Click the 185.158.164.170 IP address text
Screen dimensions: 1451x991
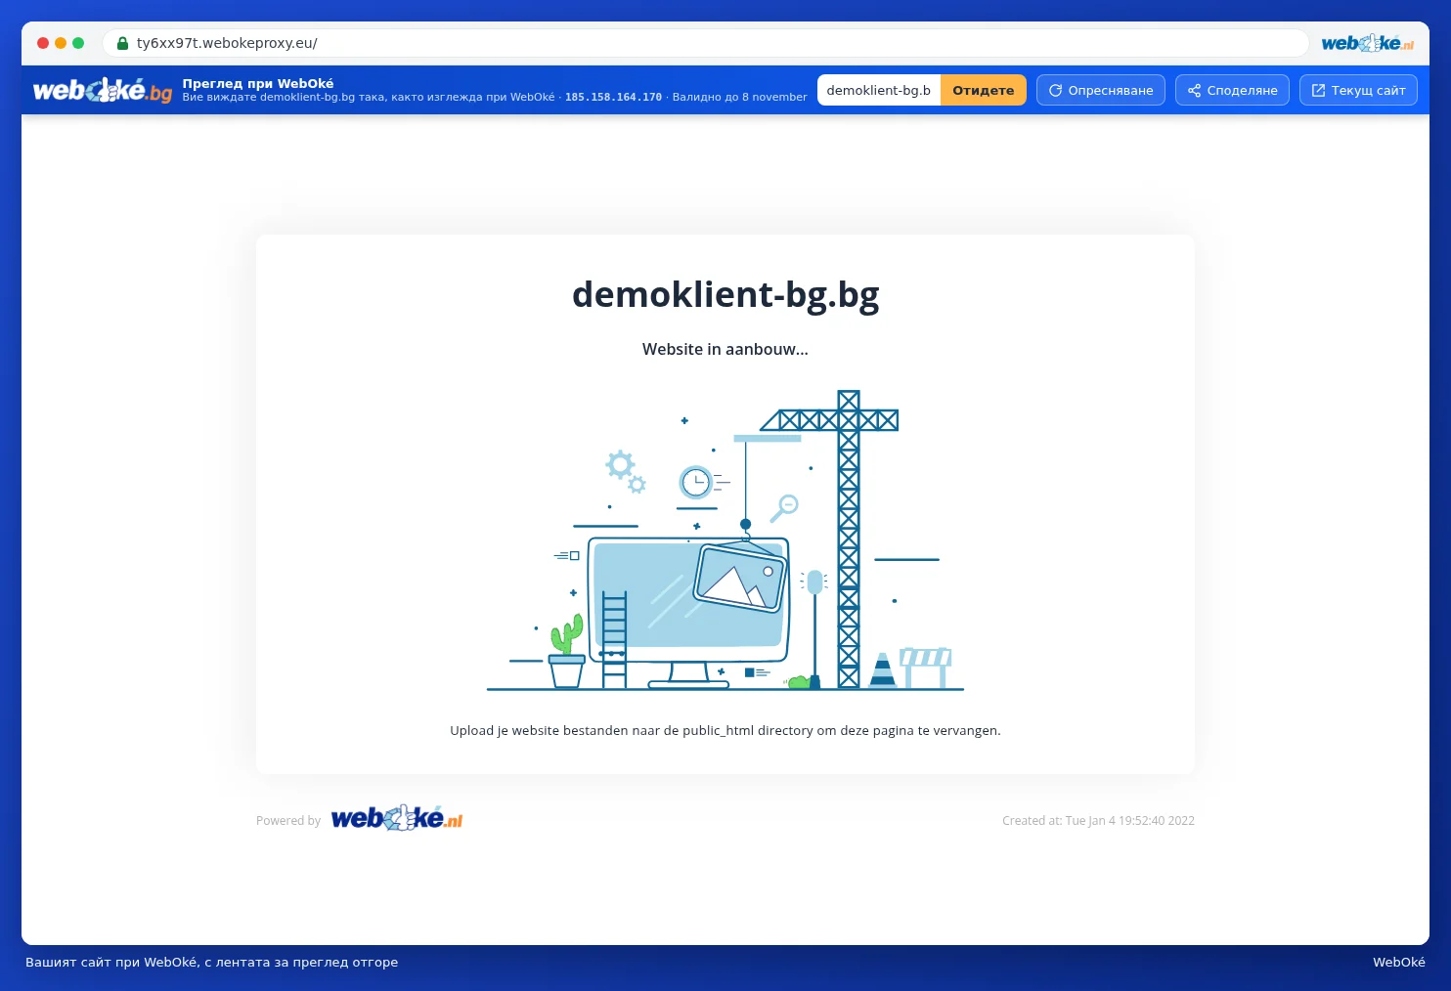[x=613, y=98]
